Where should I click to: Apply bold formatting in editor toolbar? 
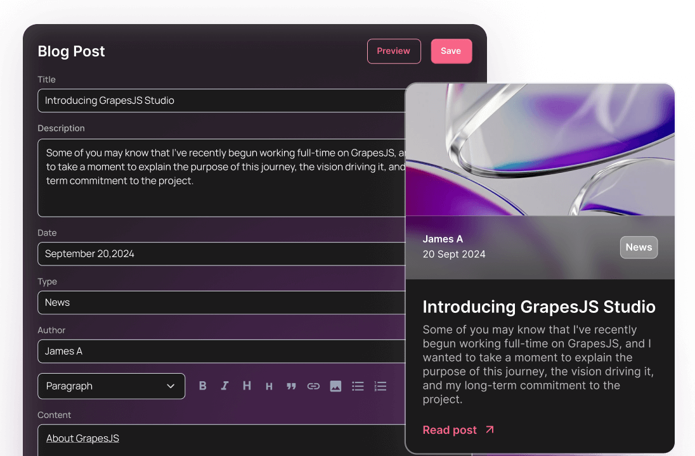tap(202, 386)
